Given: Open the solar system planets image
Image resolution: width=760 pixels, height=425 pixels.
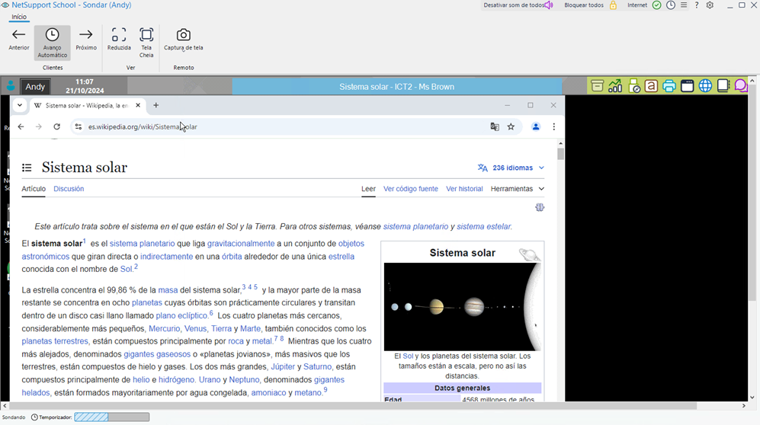Looking at the screenshot, I should (463, 307).
